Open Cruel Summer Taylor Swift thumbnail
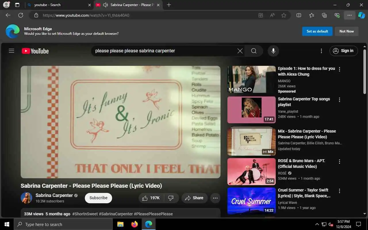Image resolution: width=368 pixels, height=230 pixels. pos(252,201)
